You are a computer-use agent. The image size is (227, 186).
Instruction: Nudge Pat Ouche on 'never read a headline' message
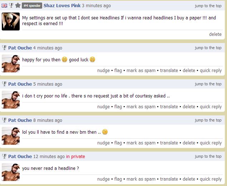click(103, 179)
